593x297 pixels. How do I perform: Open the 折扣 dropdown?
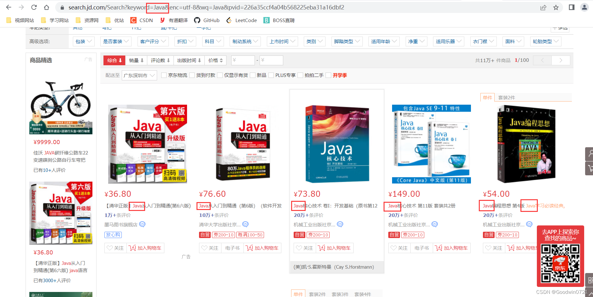coord(185,41)
